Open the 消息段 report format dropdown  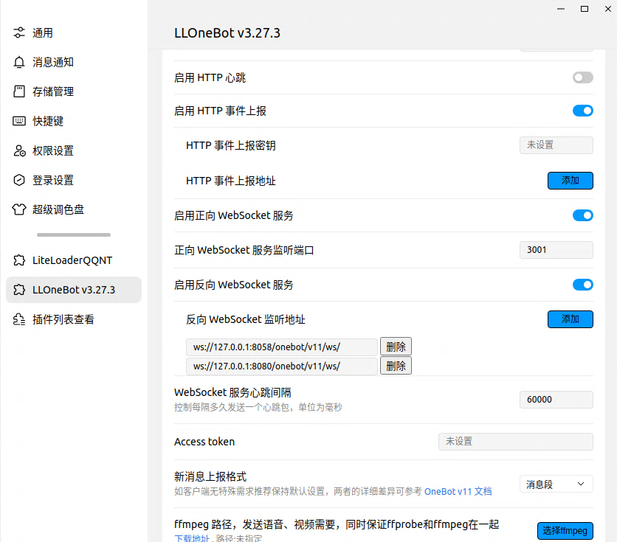coord(556,484)
